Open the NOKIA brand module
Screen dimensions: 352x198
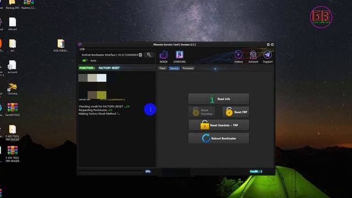164,57
